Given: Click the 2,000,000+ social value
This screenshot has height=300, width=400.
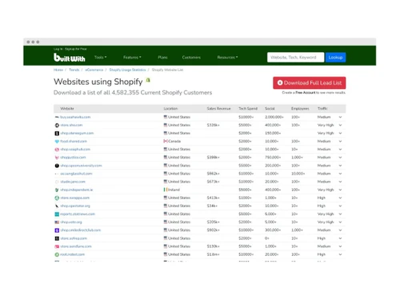Looking at the screenshot, I should pos(274,117).
